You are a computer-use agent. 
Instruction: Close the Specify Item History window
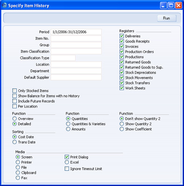coord(178,6)
